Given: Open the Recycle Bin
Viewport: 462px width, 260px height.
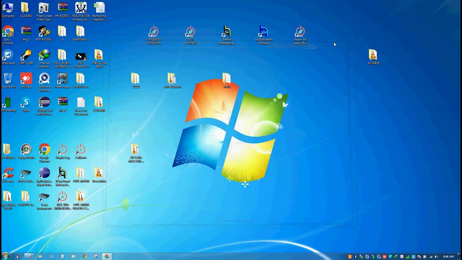Looking at the screenshot, I should tap(8, 81).
